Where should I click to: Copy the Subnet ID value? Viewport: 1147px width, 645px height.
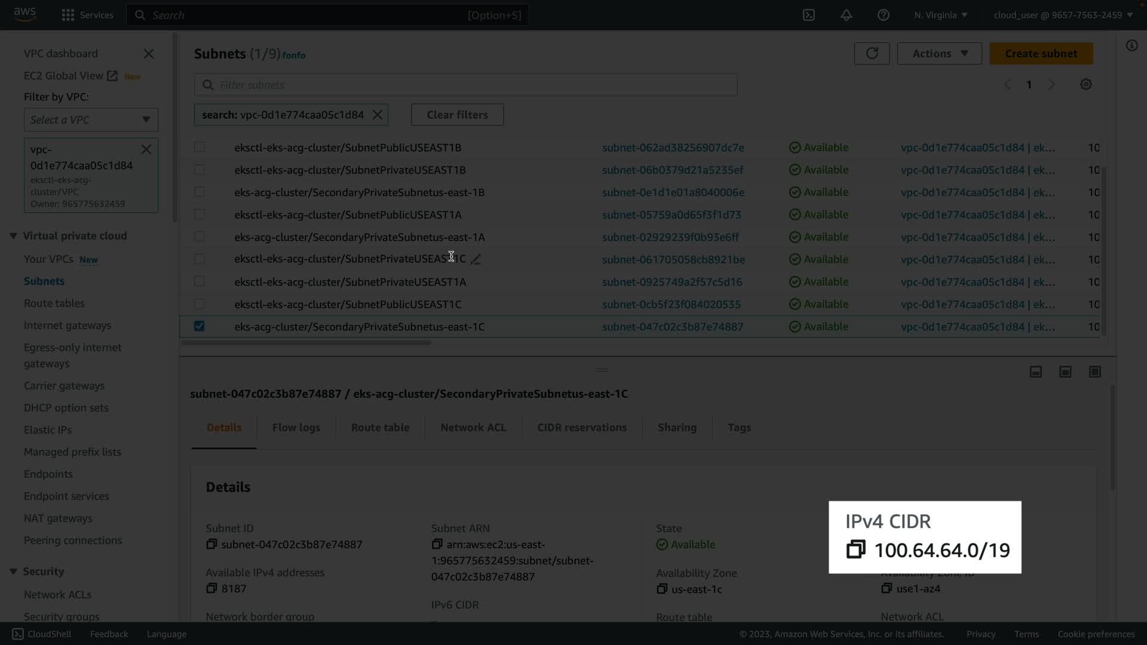point(211,544)
